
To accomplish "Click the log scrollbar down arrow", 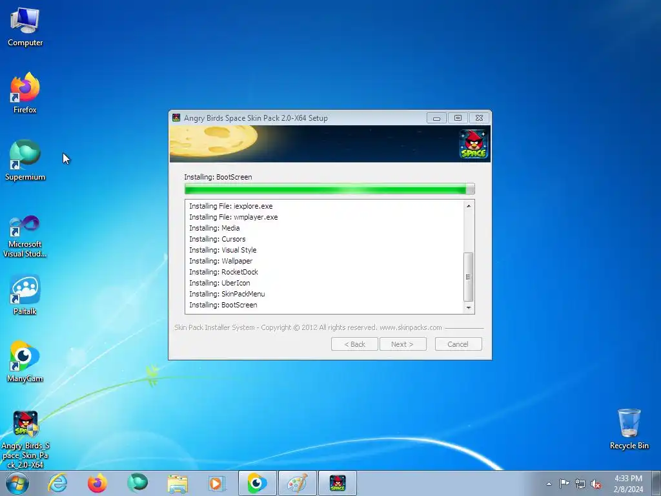I will 469,308.
